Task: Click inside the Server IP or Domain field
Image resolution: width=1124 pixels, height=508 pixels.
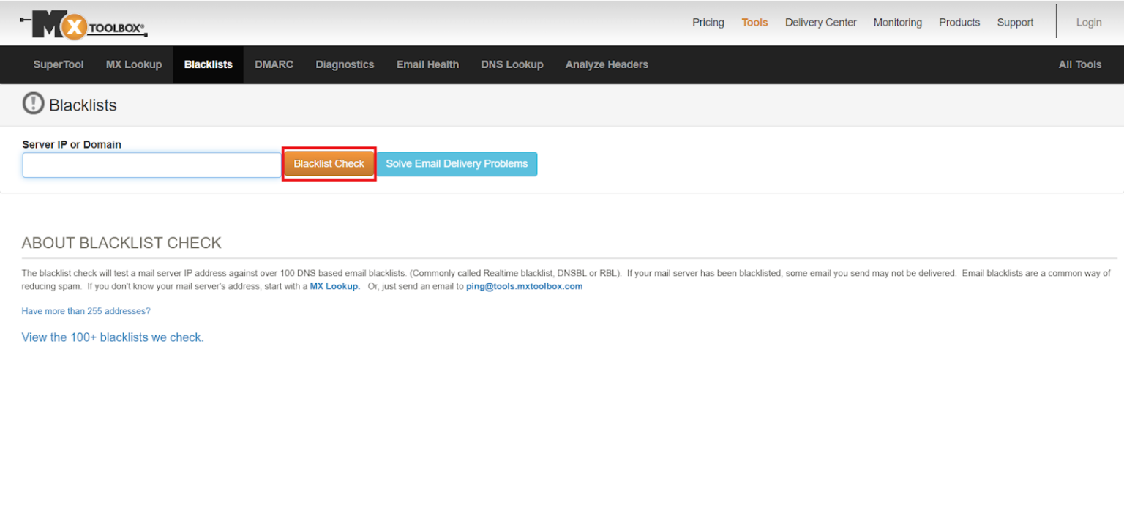Action: [151, 165]
